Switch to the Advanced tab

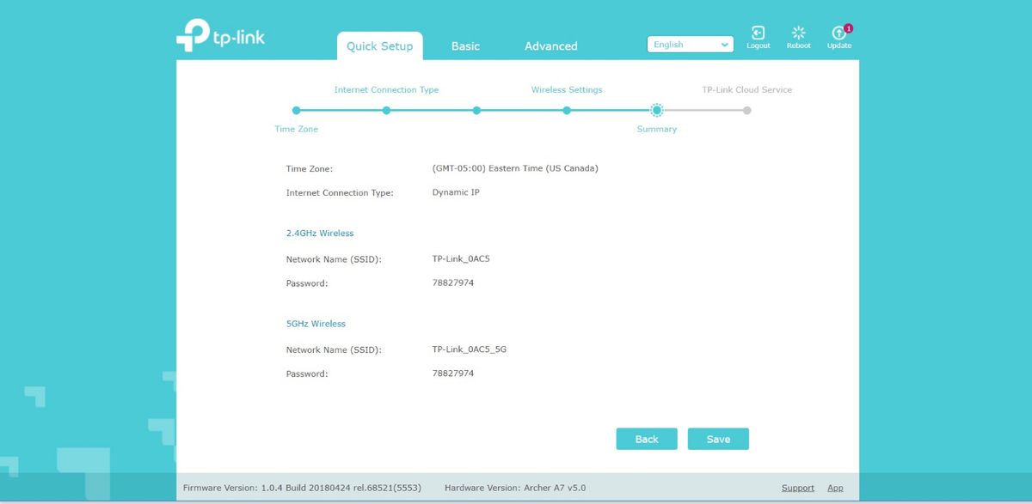[x=550, y=46]
